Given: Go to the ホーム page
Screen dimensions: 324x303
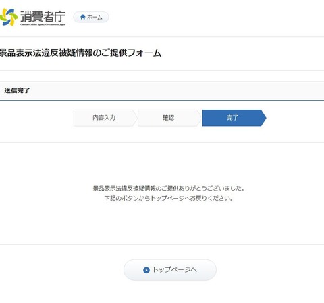Looking at the screenshot, I should [91, 17].
